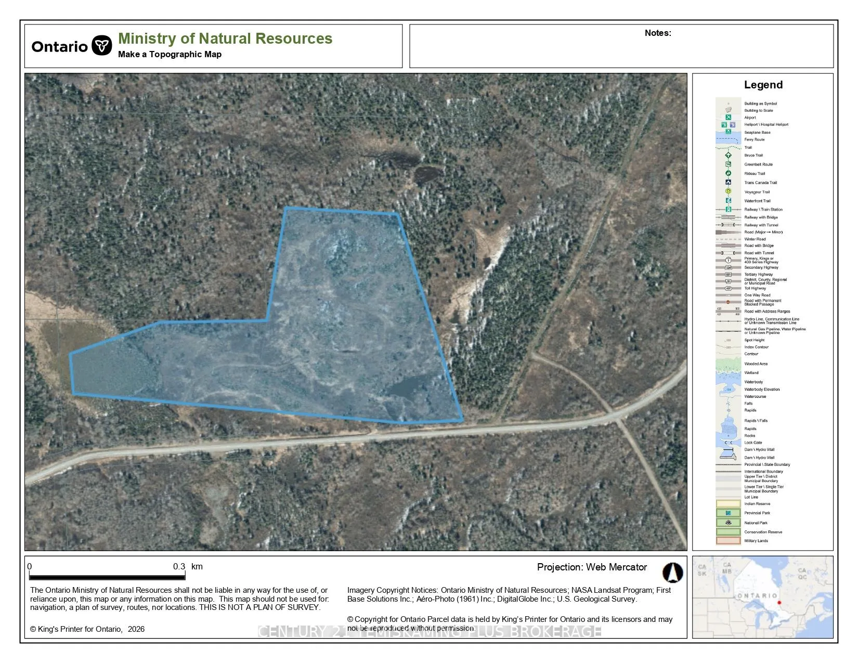The height and width of the screenshot is (663, 858).
Task: Click the National Park legend symbol
Action: (x=728, y=523)
